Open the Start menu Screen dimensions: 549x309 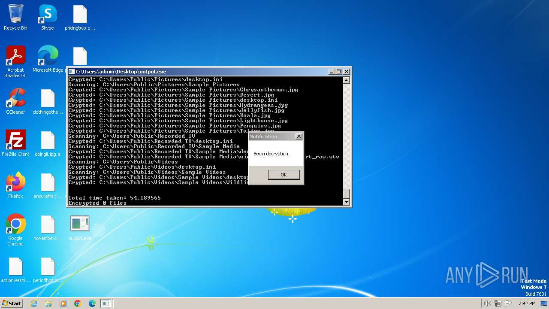point(12,303)
